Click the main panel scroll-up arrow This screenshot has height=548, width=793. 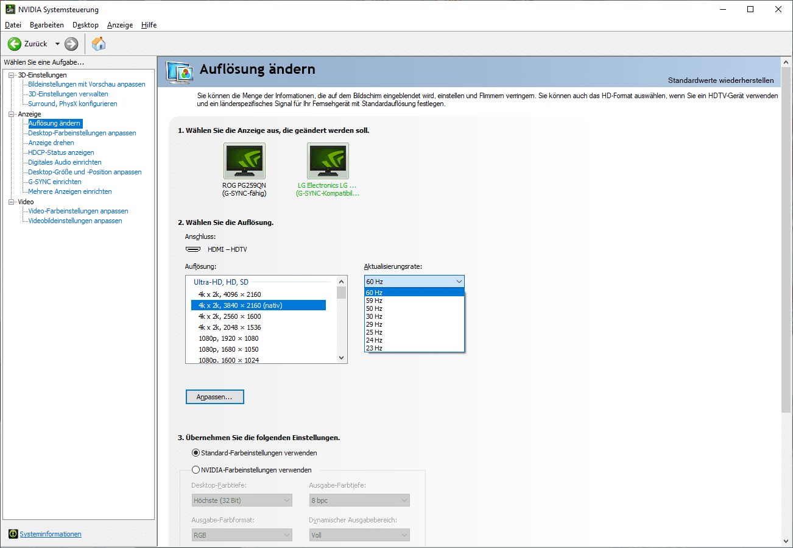[x=786, y=63]
